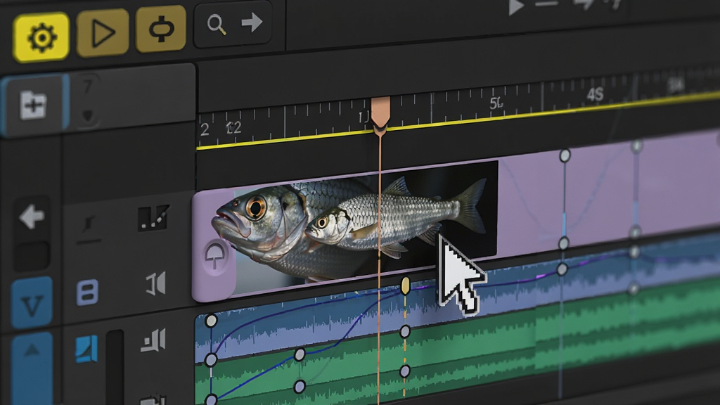720x405 pixels.
Task: Select the blue V track button
Action: 32,303
